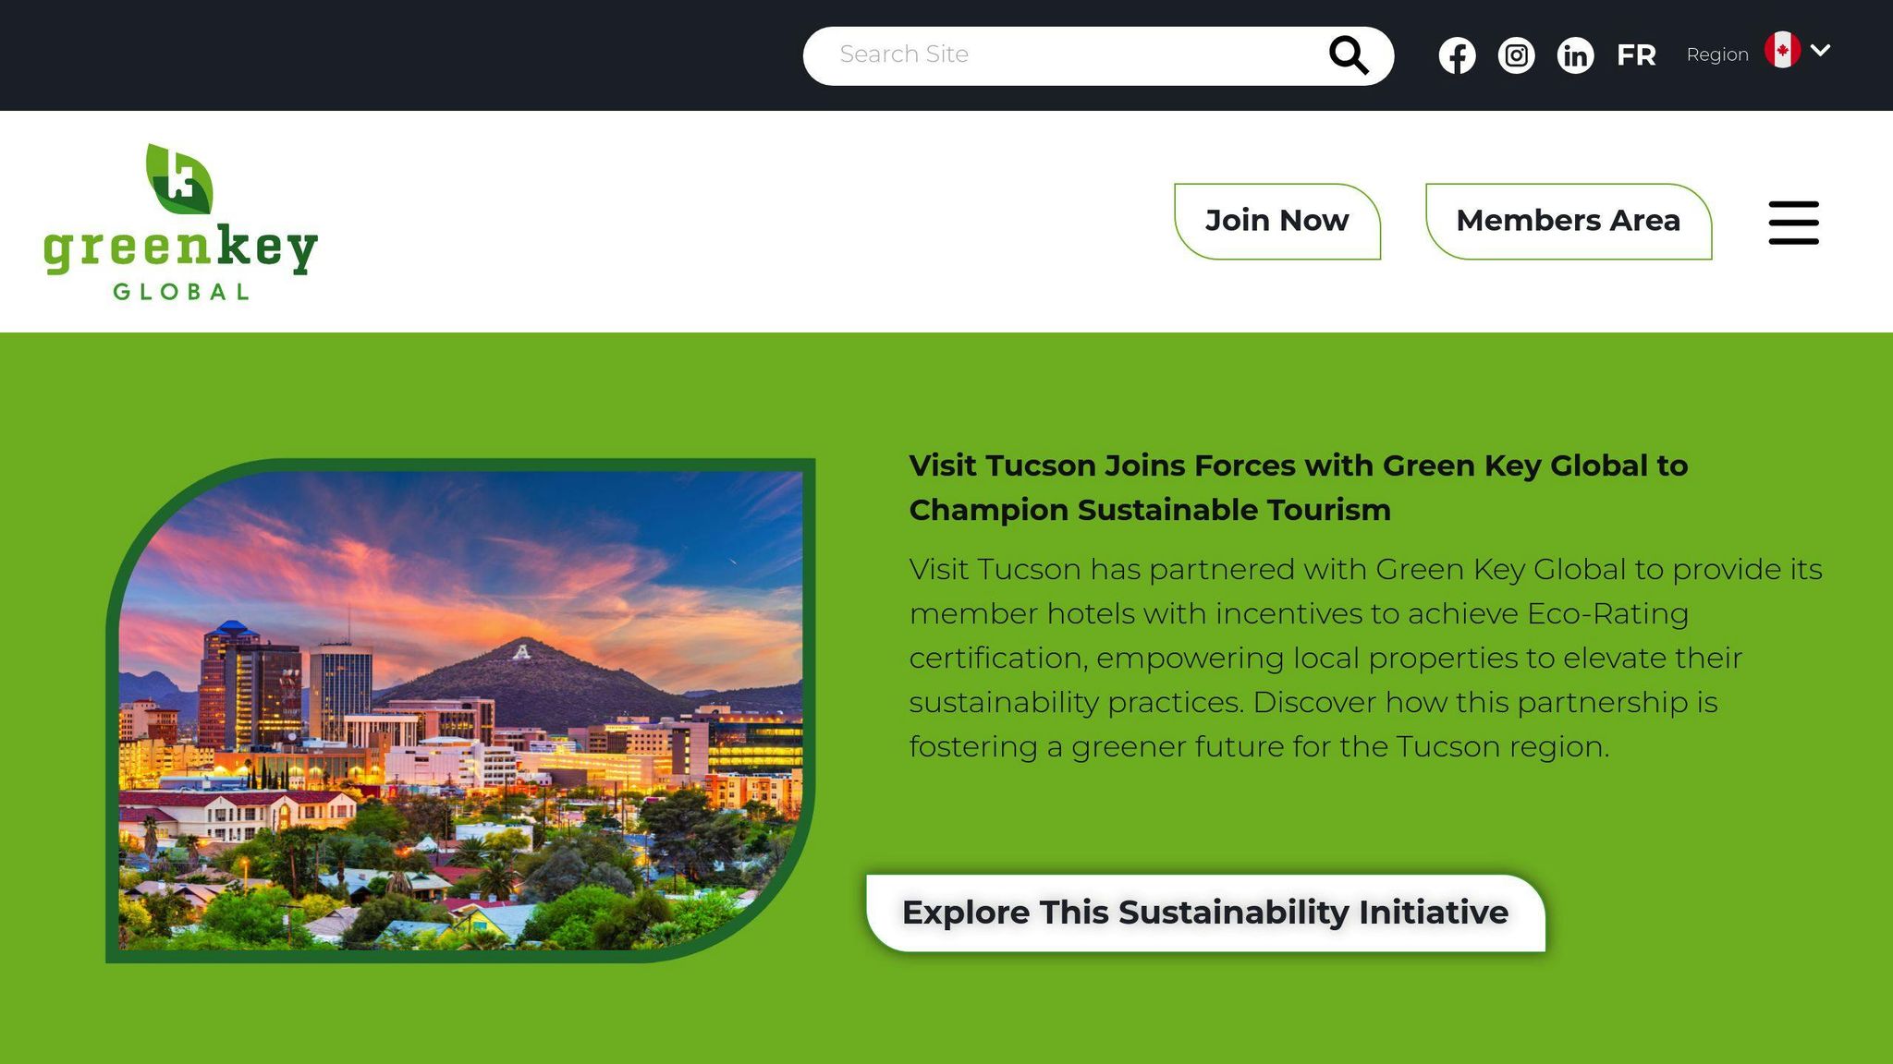This screenshot has width=1893, height=1064.
Task: Click Explore This Sustainability Initiative button
Action: [x=1205, y=913]
